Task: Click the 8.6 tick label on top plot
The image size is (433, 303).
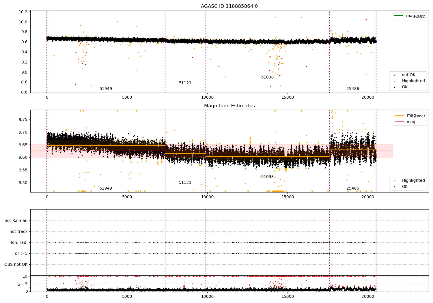Action: click(24, 92)
